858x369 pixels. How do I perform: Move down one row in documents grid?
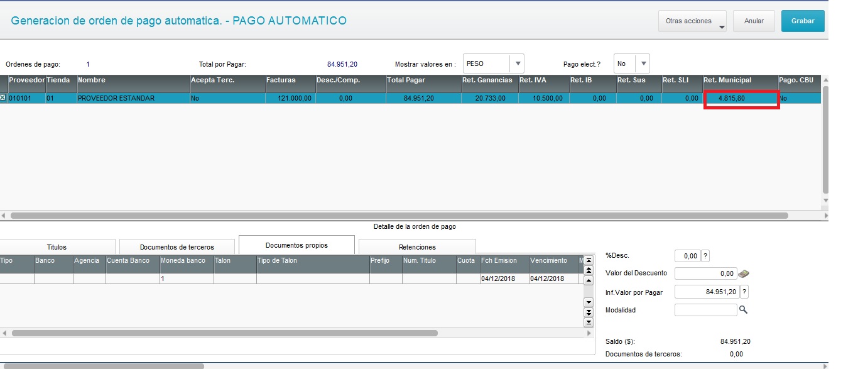pos(589,302)
